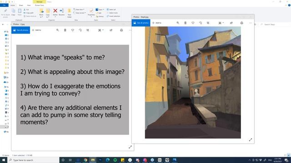Show hidden system tray icons
The height and width of the screenshot is (163, 291).
pos(250,160)
